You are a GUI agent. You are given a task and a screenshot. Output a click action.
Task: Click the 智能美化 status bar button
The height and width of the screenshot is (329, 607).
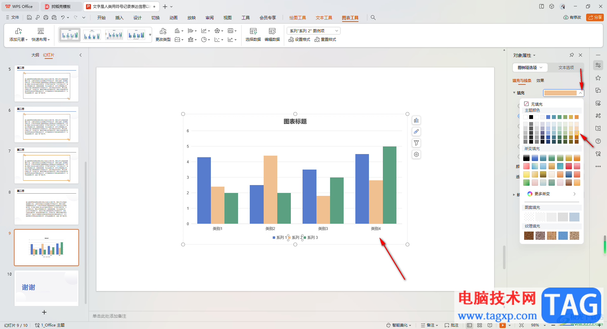399,325
